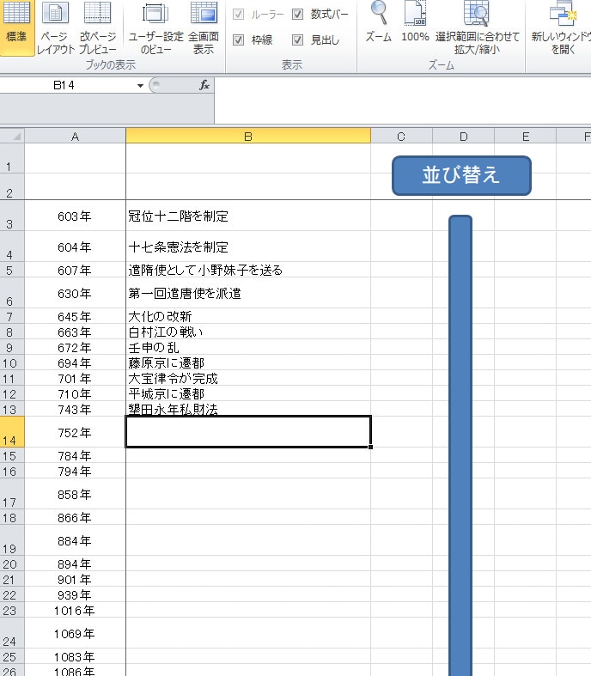Select cell 墾田永年私財法

point(248,409)
